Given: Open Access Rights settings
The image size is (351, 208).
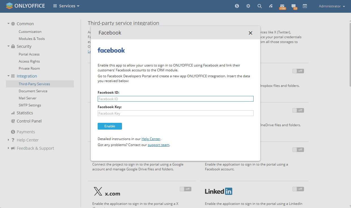Looking at the screenshot, I should tap(29, 61).
